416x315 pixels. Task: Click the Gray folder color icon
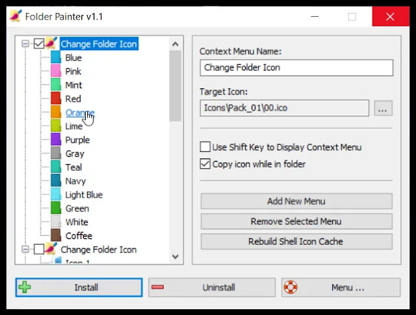(56, 153)
